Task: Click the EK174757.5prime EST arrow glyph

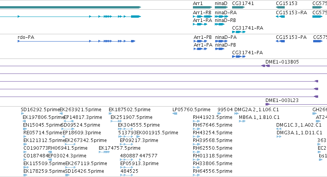Action: [104, 152]
